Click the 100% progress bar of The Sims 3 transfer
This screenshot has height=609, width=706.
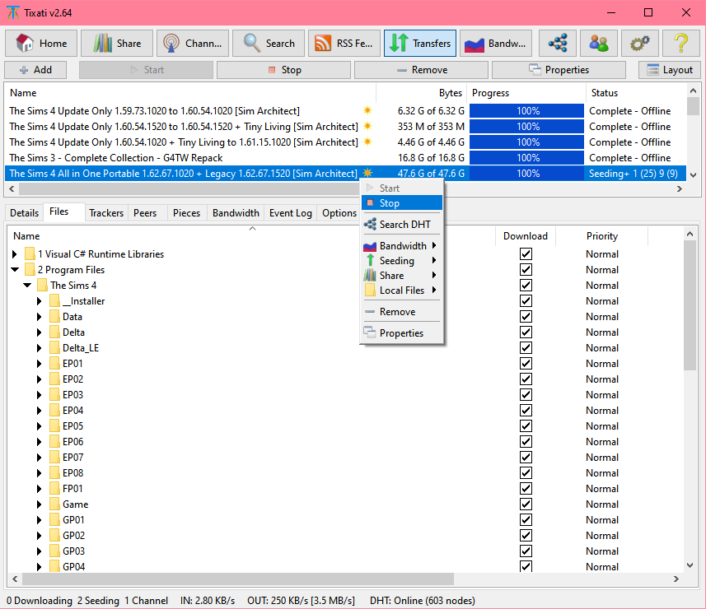pyautogui.click(x=526, y=158)
